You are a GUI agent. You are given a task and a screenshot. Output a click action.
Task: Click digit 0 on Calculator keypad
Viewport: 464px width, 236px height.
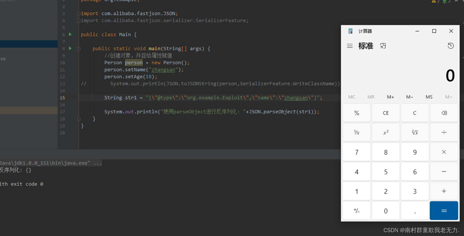386,211
